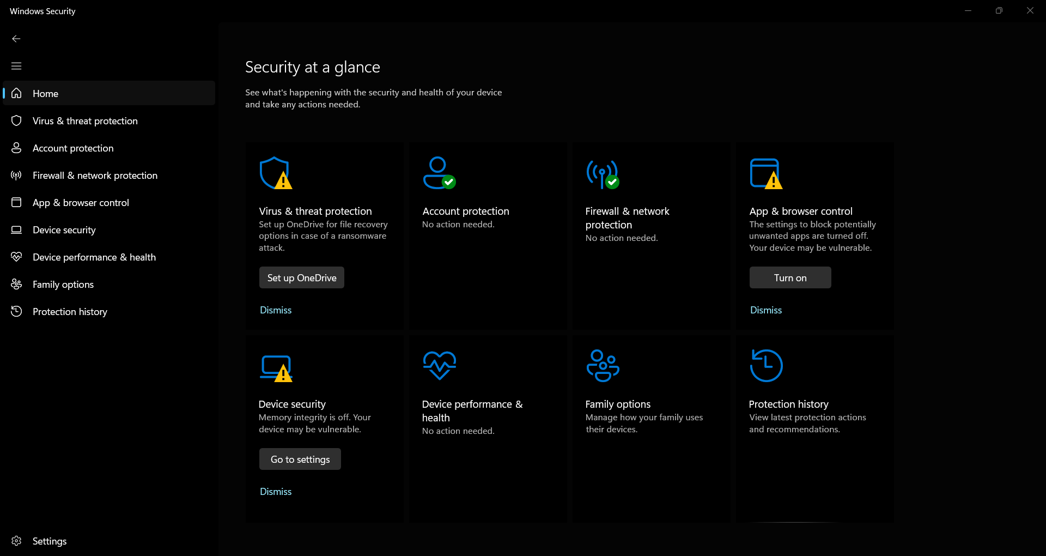Click the Family options people icon in sidebar
The width and height of the screenshot is (1046, 556).
16,284
